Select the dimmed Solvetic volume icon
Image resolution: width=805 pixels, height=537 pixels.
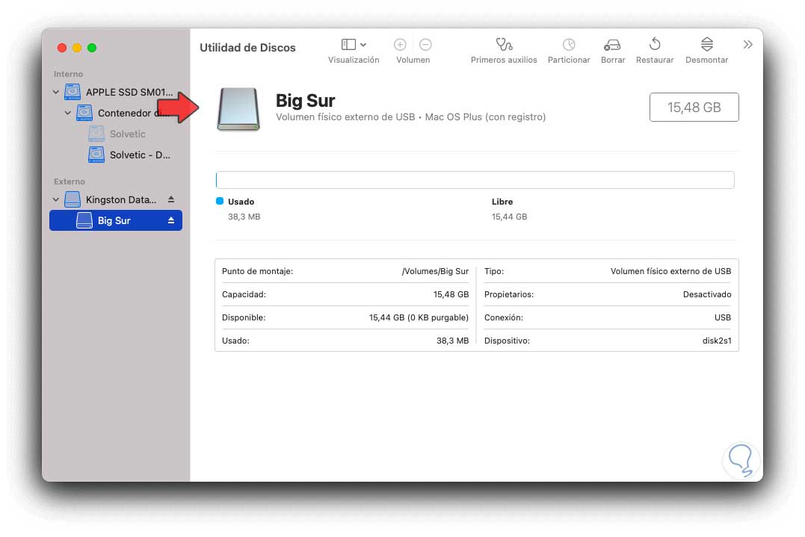point(96,134)
